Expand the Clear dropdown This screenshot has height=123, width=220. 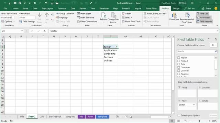pos(131,14)
